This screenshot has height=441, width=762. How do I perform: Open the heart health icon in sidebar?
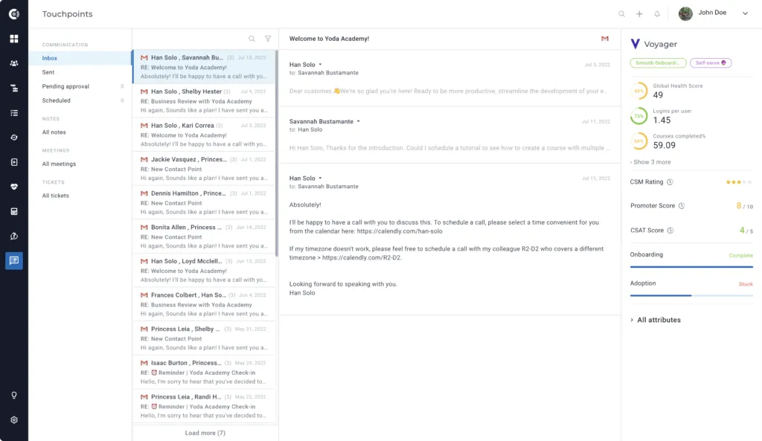[x=14, y=187]
